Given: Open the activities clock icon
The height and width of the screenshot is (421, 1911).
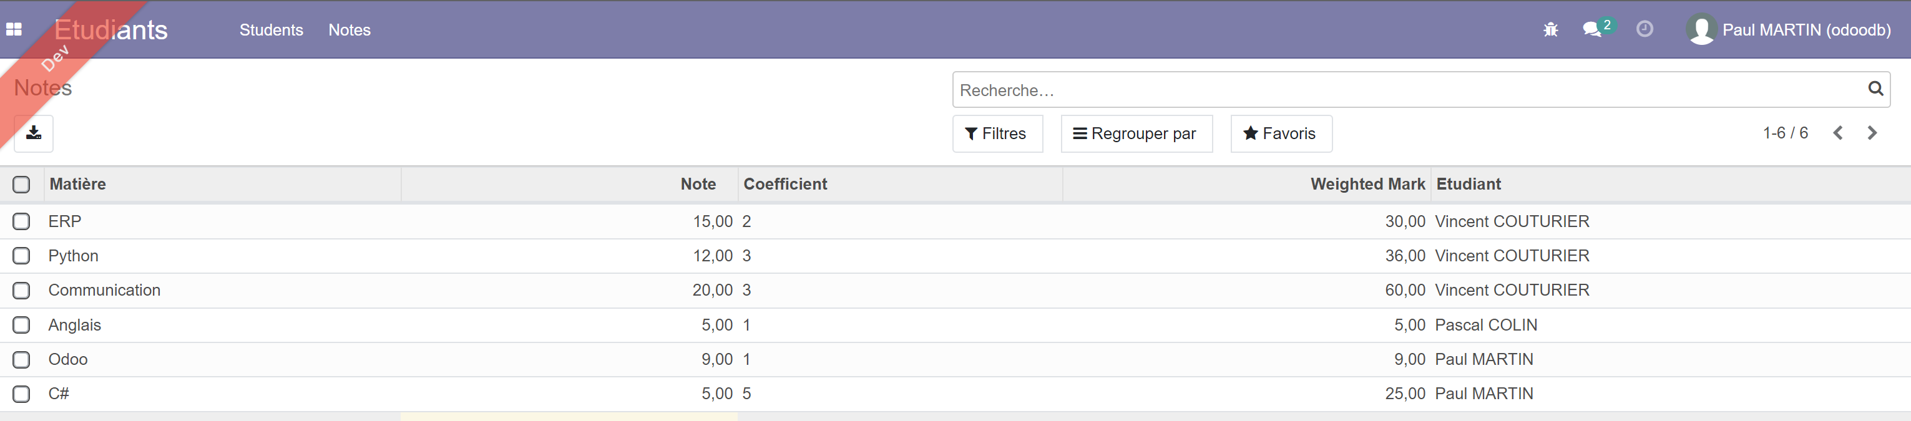Looking at the screenshot, I should [x=1644, y=30].
